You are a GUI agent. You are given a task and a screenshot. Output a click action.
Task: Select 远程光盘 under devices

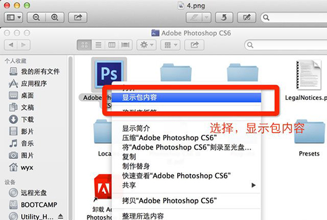(x=28, y=193)
